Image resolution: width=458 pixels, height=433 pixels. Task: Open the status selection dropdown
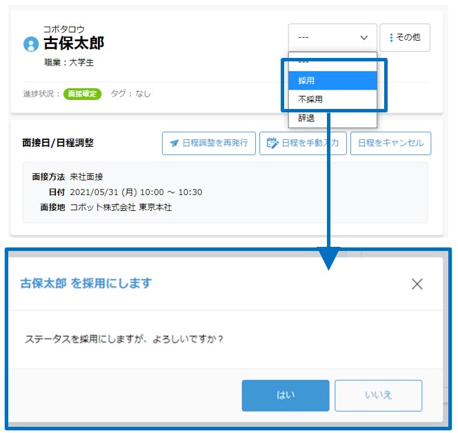coord(332,37)
